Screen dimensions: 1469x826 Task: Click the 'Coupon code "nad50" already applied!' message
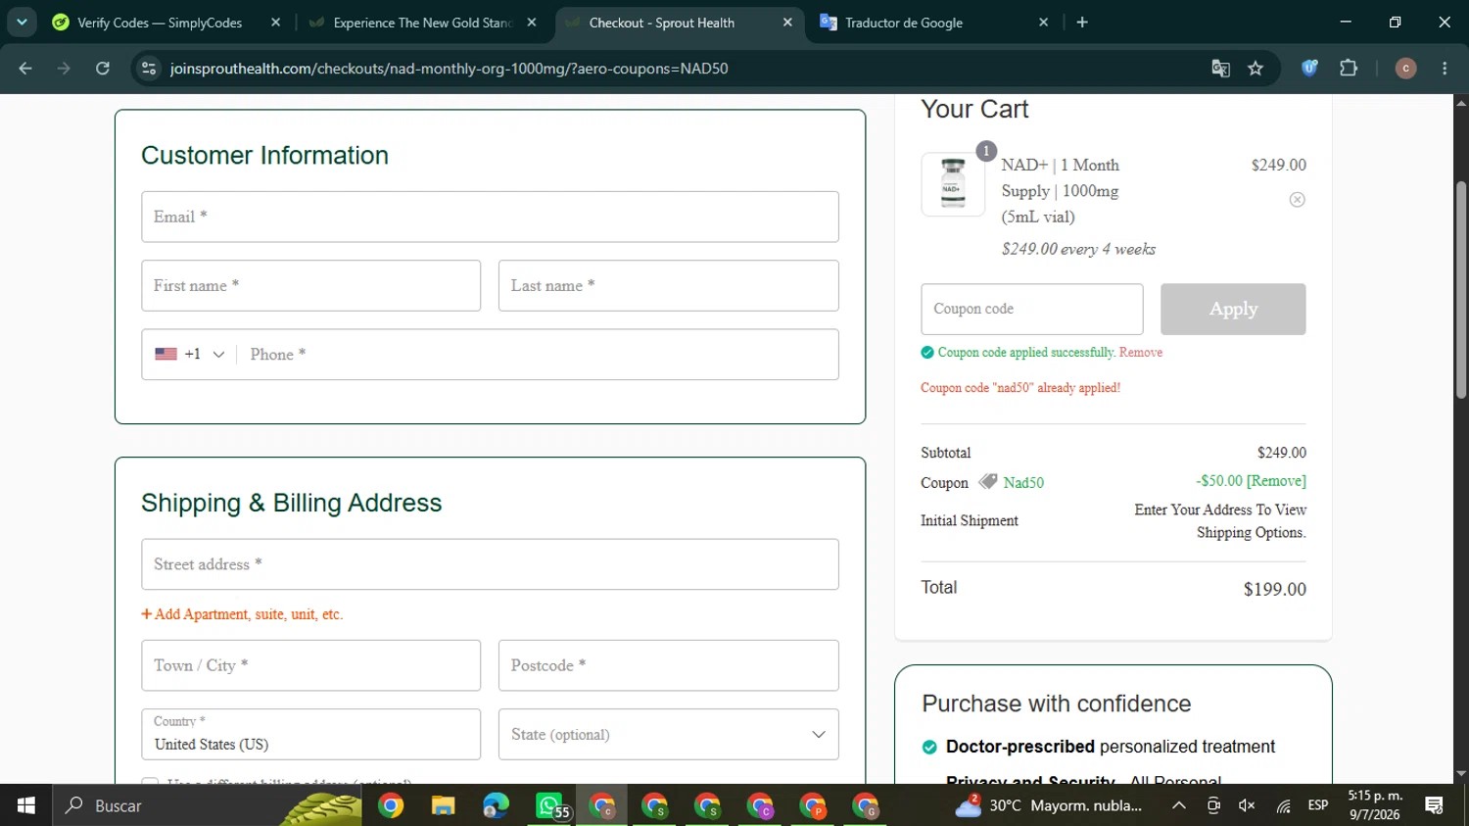pyautogui.click(x=1020, y=388)
